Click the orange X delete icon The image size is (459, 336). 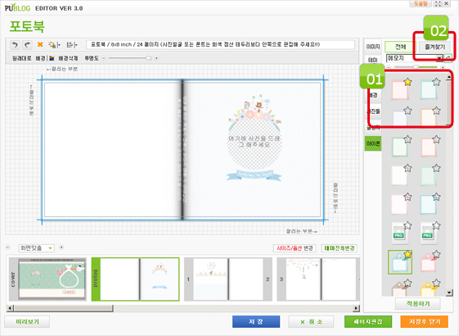[40, 44]
